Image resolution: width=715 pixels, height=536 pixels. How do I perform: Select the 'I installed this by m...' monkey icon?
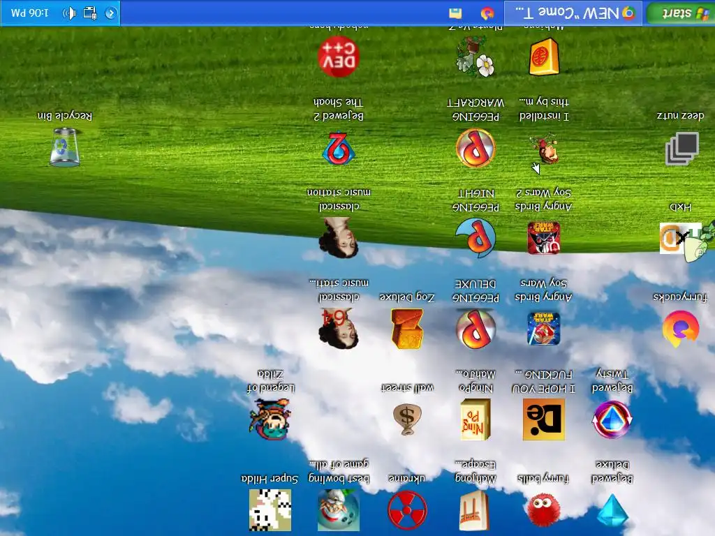coord(544,149)
